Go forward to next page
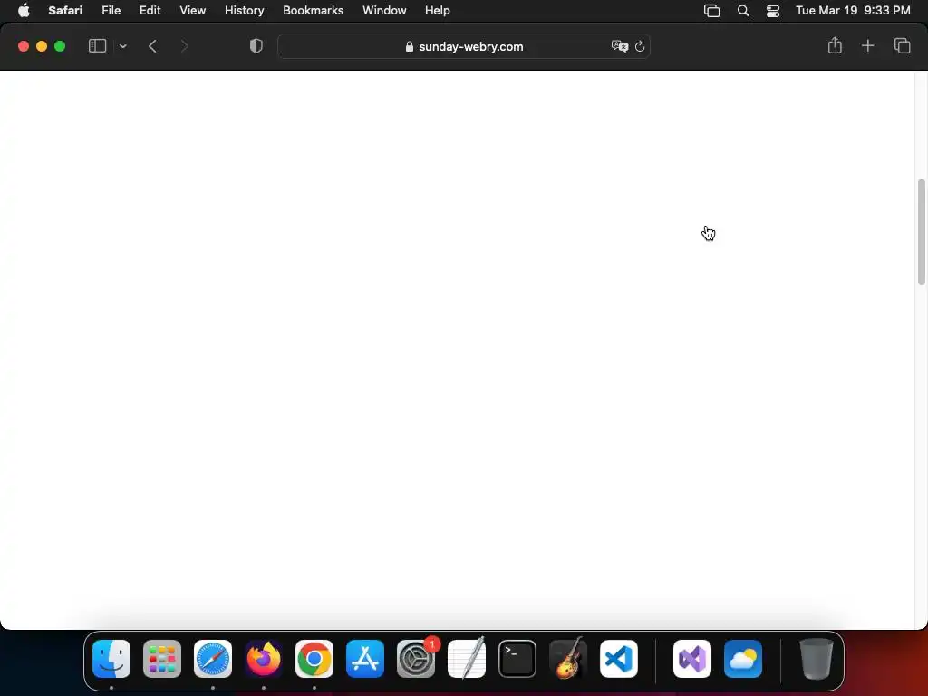The image size is (928, 696). click(184, 46)
